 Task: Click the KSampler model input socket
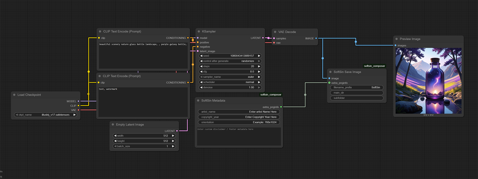pos(198,38)
